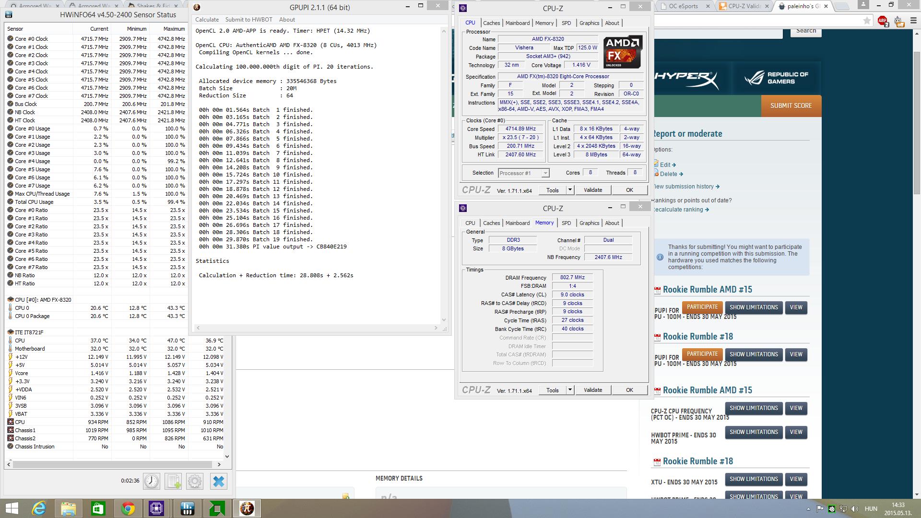
Task: Switch to Mainboard tab in upper CPU-Z
Action: (x=518, y=23)
